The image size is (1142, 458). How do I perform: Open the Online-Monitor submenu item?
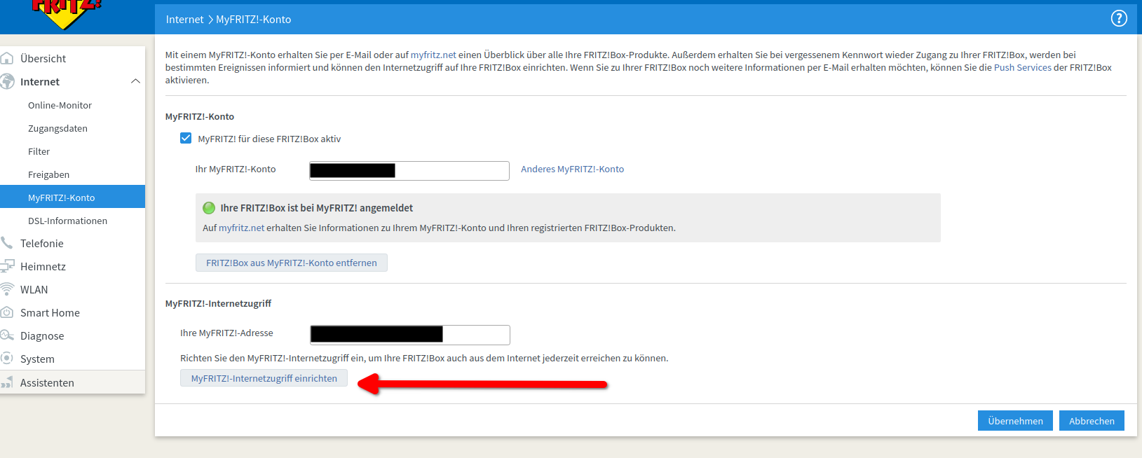pyautogui.click(x=60, y=105)
